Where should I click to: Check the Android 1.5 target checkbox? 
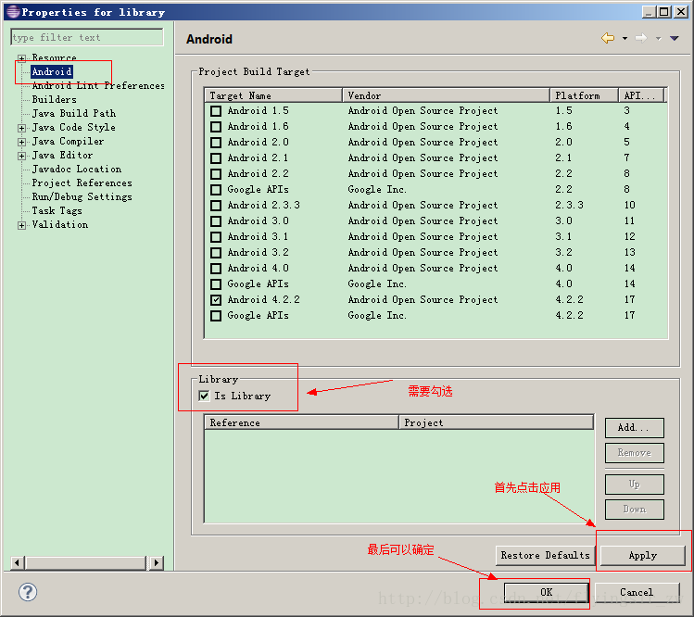click(x=216, y=111)
